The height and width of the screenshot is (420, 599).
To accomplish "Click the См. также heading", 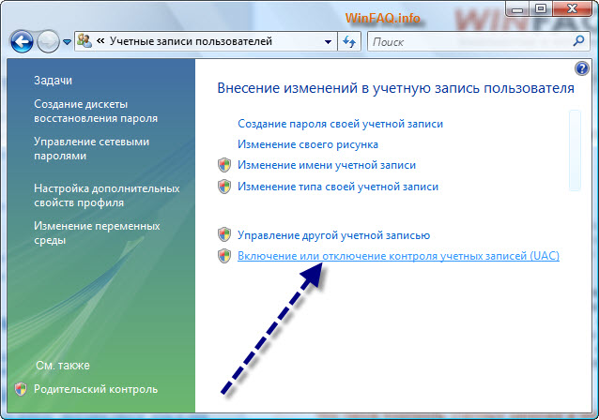I will point(63,366).
